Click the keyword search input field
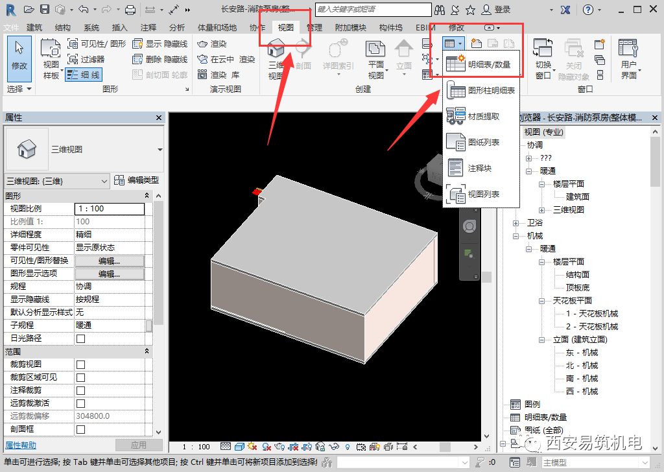This screenshot has height=472, width=664. point(372,10)
